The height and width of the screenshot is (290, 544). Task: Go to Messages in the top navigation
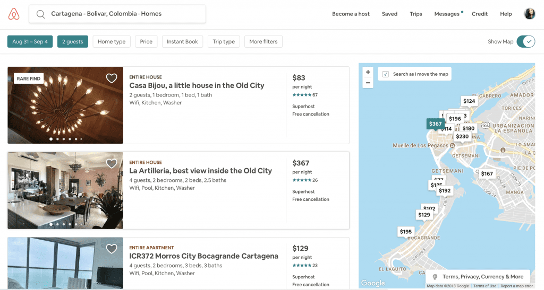(x=447, y=14)
